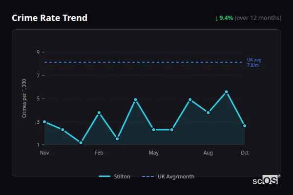293x195 pixels.
Task: Click the scOS logo
Action: click(266, 180)
